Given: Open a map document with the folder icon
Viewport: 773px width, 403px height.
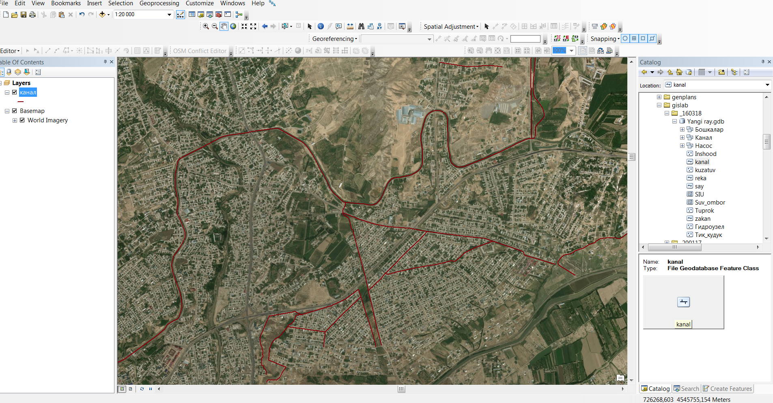Looking at the screenshot, I should click(x=15, y=15).
